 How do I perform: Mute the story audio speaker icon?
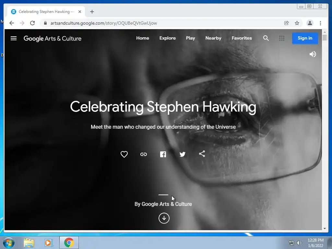[x=313, y=54]
